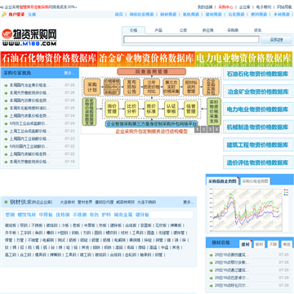The width and height of the screenshot is (294, 294).
Task: Open 采购中心 in top bar
Action: pos(226,7)
